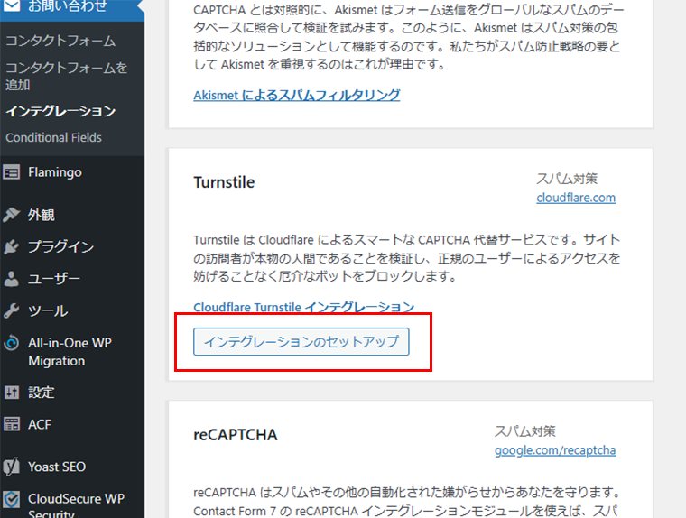Open All-in-One WP Migration menu label
This screenshot has height=518, width=686.
(x=70, y=352)
